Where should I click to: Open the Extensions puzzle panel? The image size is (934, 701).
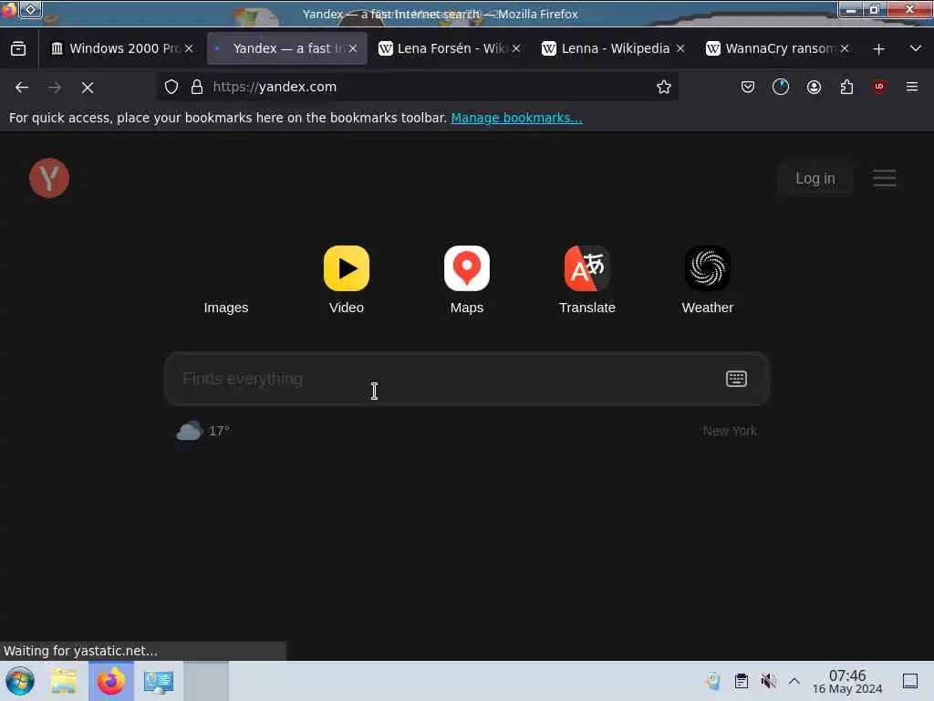click(846, 87)
